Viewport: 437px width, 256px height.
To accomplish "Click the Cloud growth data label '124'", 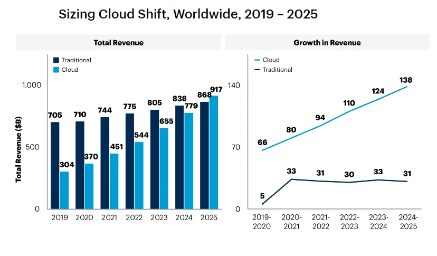I will 378,91.
